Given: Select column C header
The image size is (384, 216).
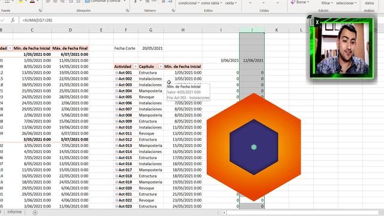Looking at the screenshot, I should pos(32,30).
